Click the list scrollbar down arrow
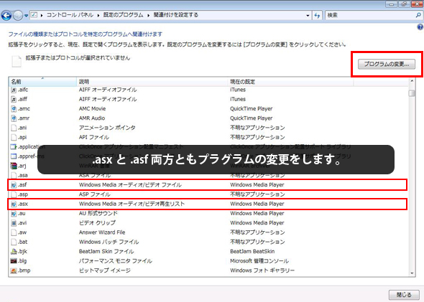 [412, 273]
